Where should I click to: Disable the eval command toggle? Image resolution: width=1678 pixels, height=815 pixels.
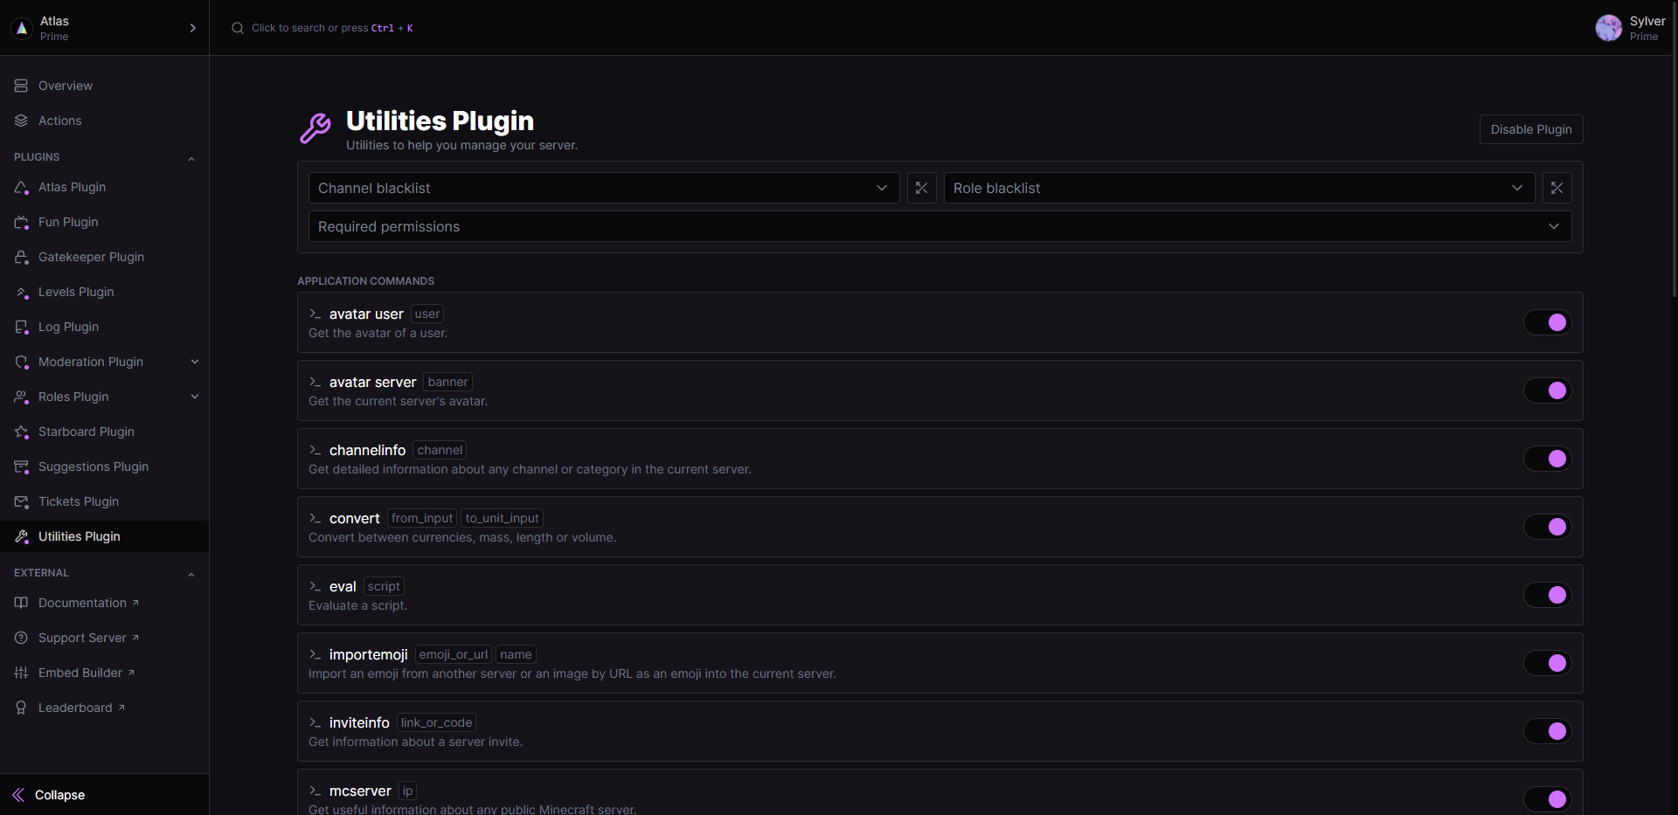click(1547, 595)
